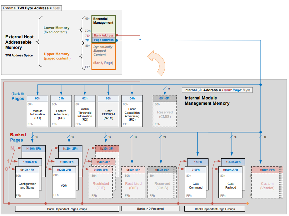The height and width of the screenshot is (216, 289).
Task: Select the N:10h-1Fh page header
Action: [x=33, y=149]
